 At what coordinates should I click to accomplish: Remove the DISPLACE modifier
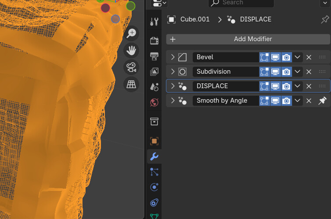point(309,86)
